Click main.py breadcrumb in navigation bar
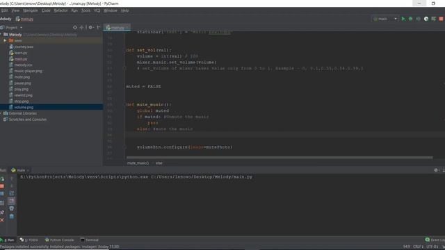445x250 pixels. (x=25, y=19)
